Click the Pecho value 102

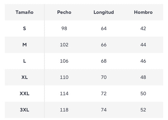click(x=64, y=45)
